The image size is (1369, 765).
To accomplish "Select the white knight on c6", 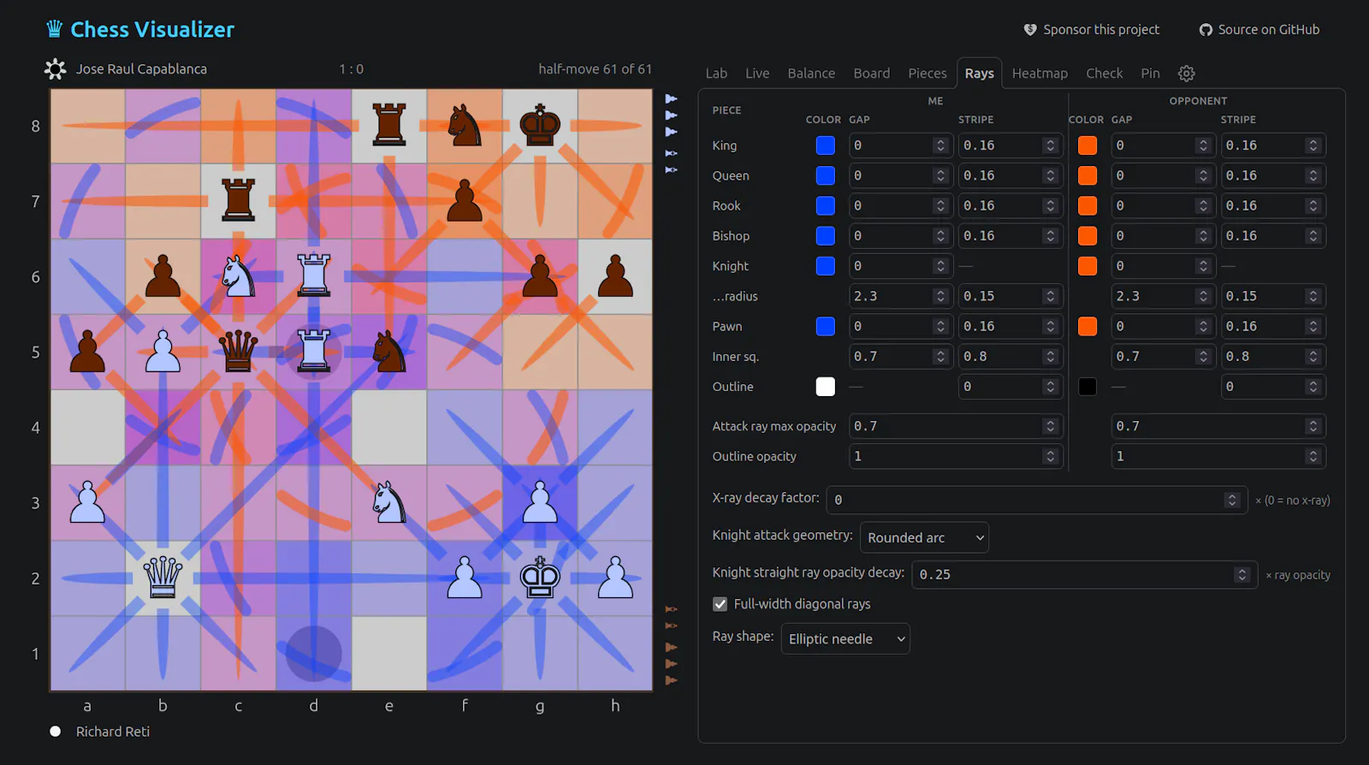I will (239, 276).
